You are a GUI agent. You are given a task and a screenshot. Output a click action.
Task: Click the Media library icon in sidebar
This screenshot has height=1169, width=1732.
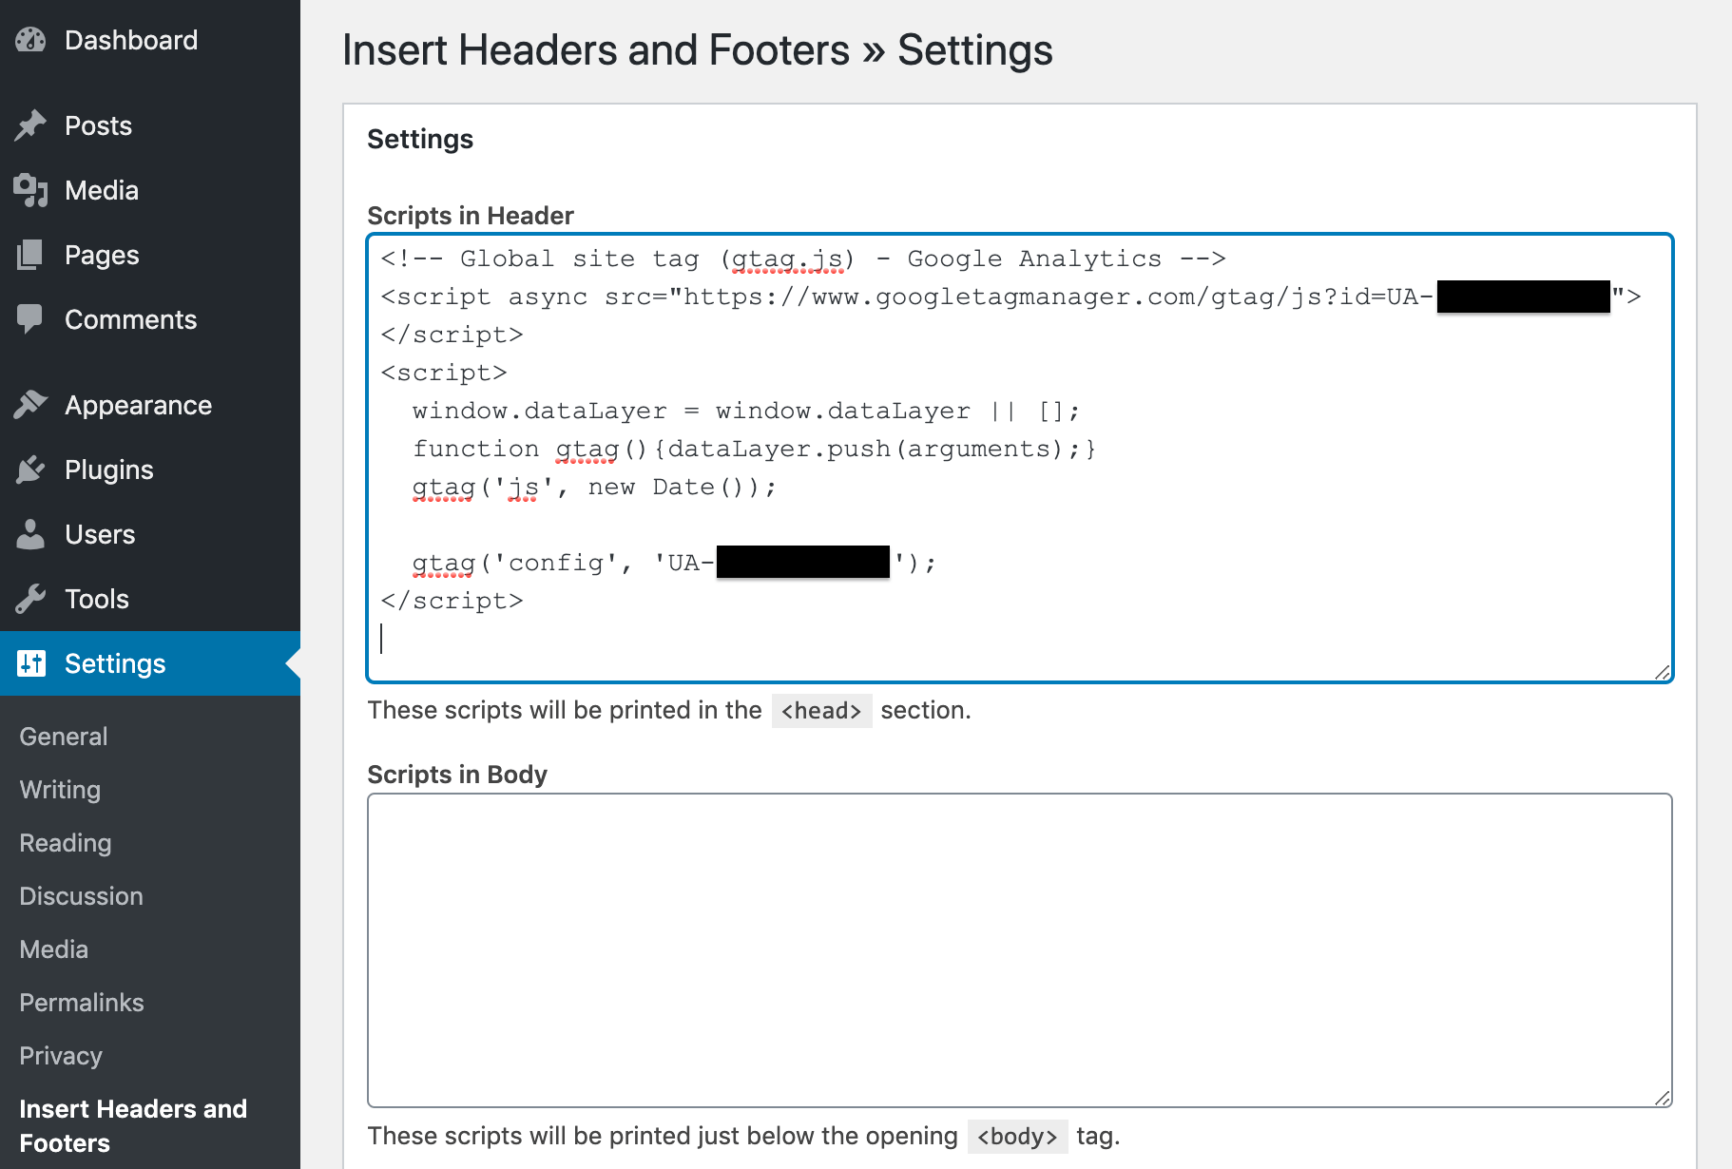[x=30, y=190]
